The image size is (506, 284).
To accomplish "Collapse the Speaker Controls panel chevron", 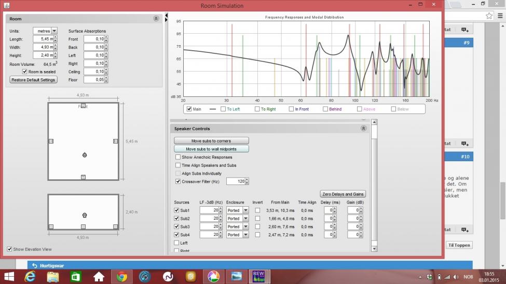I will pos(363,129).
